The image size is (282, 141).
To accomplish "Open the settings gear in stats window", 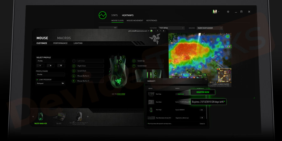I will pyautogui.click(x=228, y=12).
